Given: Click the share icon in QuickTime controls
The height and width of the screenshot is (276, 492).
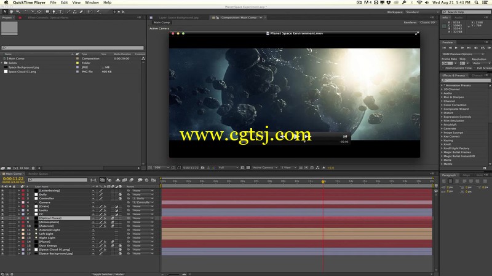Looking at the screenshot, I should coord(345,136).
